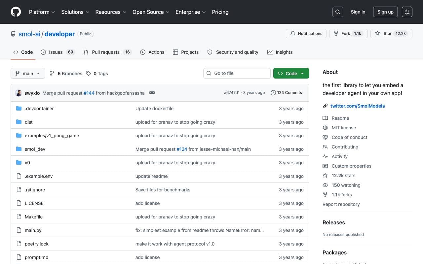423x264 pixels.
Task: Open swyxio avatar image
Action: [19, 93]
